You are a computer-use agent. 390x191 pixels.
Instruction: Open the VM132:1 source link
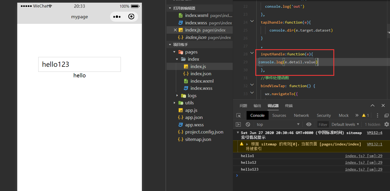[x=375, y=144]
